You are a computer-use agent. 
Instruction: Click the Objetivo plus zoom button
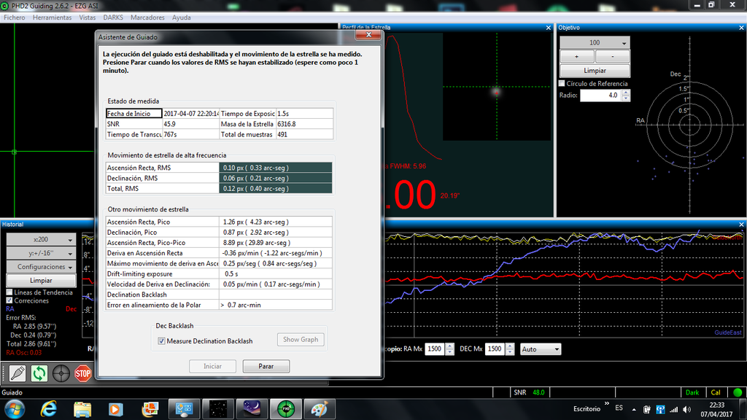pyautogui.click(x=577, y=57)
